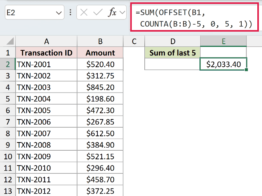262x196 pixels.
Task: Select amount cell $845.20
Action: (x=100, y=87)
